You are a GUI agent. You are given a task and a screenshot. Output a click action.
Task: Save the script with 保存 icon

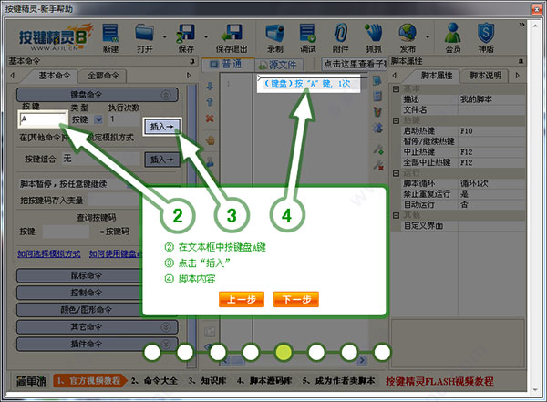click(186, 37)
